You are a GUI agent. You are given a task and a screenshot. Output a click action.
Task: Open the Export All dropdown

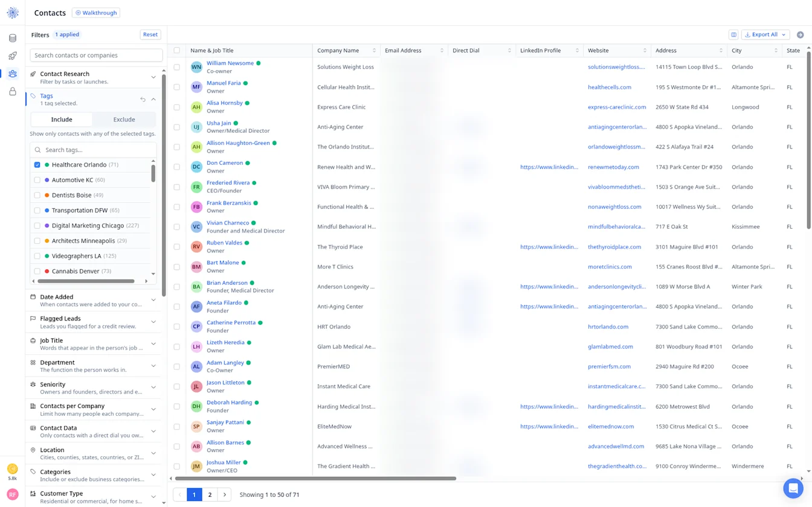point(765,35)
